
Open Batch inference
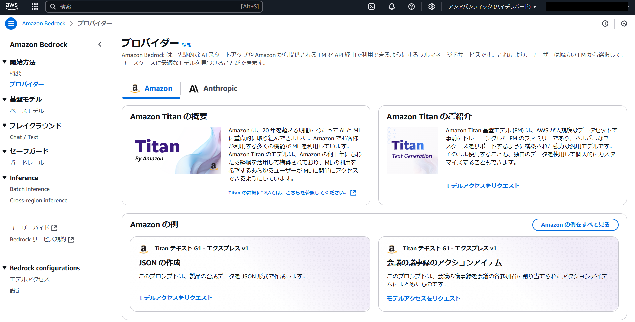tap(30, 189)
